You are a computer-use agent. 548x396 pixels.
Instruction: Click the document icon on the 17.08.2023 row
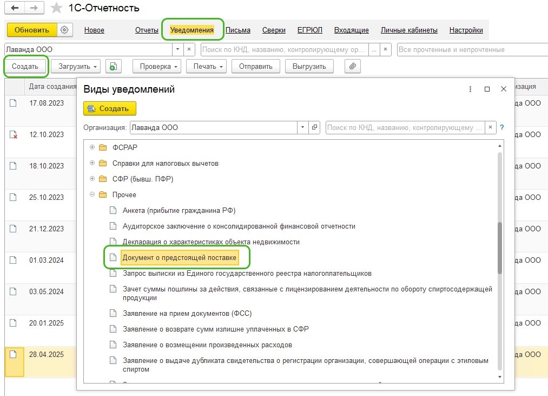tap(13, 102)
